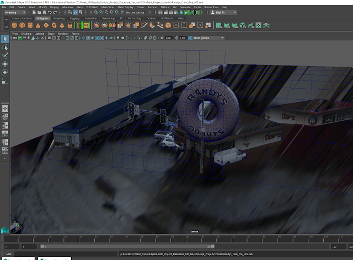Viewport: 353px width, 260px height.
Task: Toggle Snap to Curves magnet
Action: 101,12
